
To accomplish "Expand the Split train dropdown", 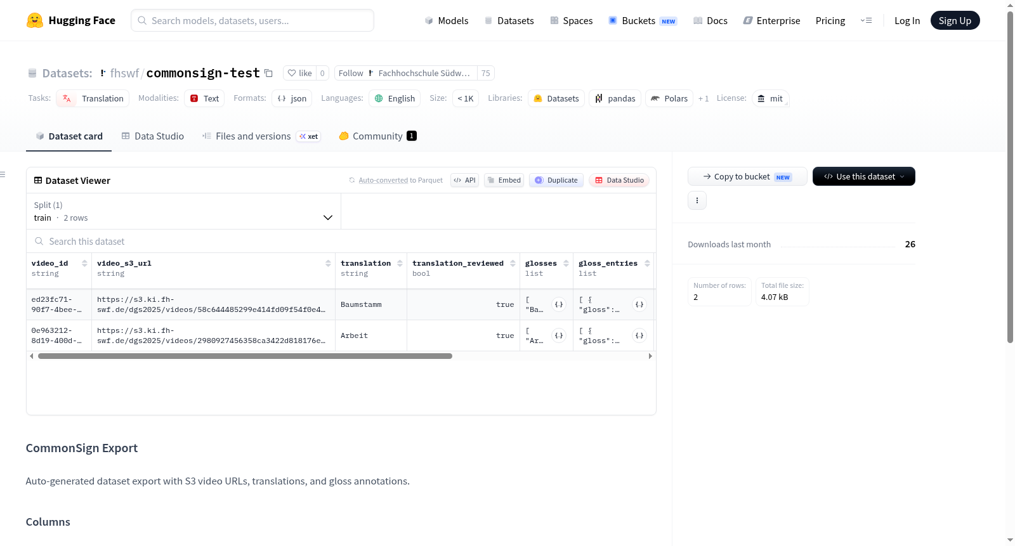I will 183,211.
